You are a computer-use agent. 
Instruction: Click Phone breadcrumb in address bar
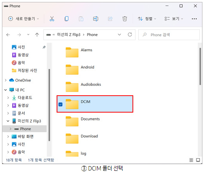(92, 35)
